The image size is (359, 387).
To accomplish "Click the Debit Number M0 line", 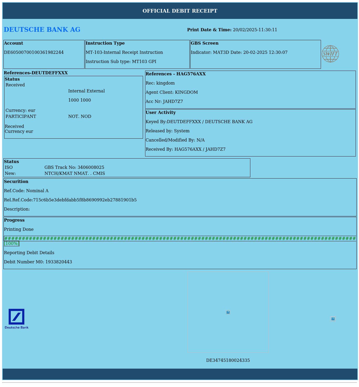I will [x=38, y=262].
